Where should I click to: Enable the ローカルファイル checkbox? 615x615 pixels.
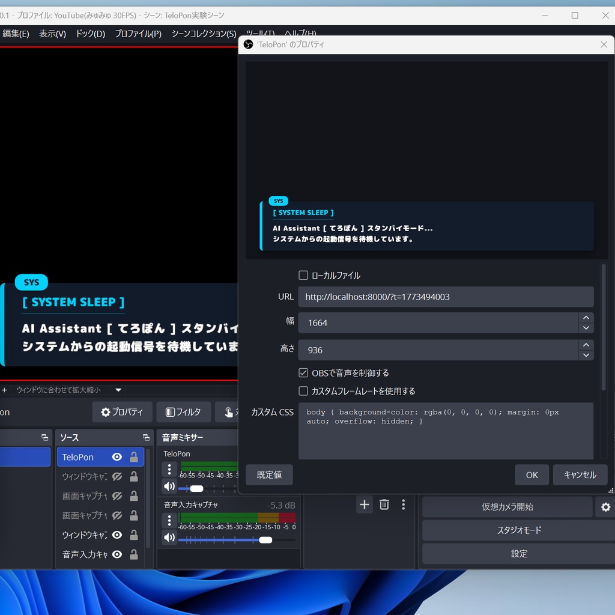(303, 275)
